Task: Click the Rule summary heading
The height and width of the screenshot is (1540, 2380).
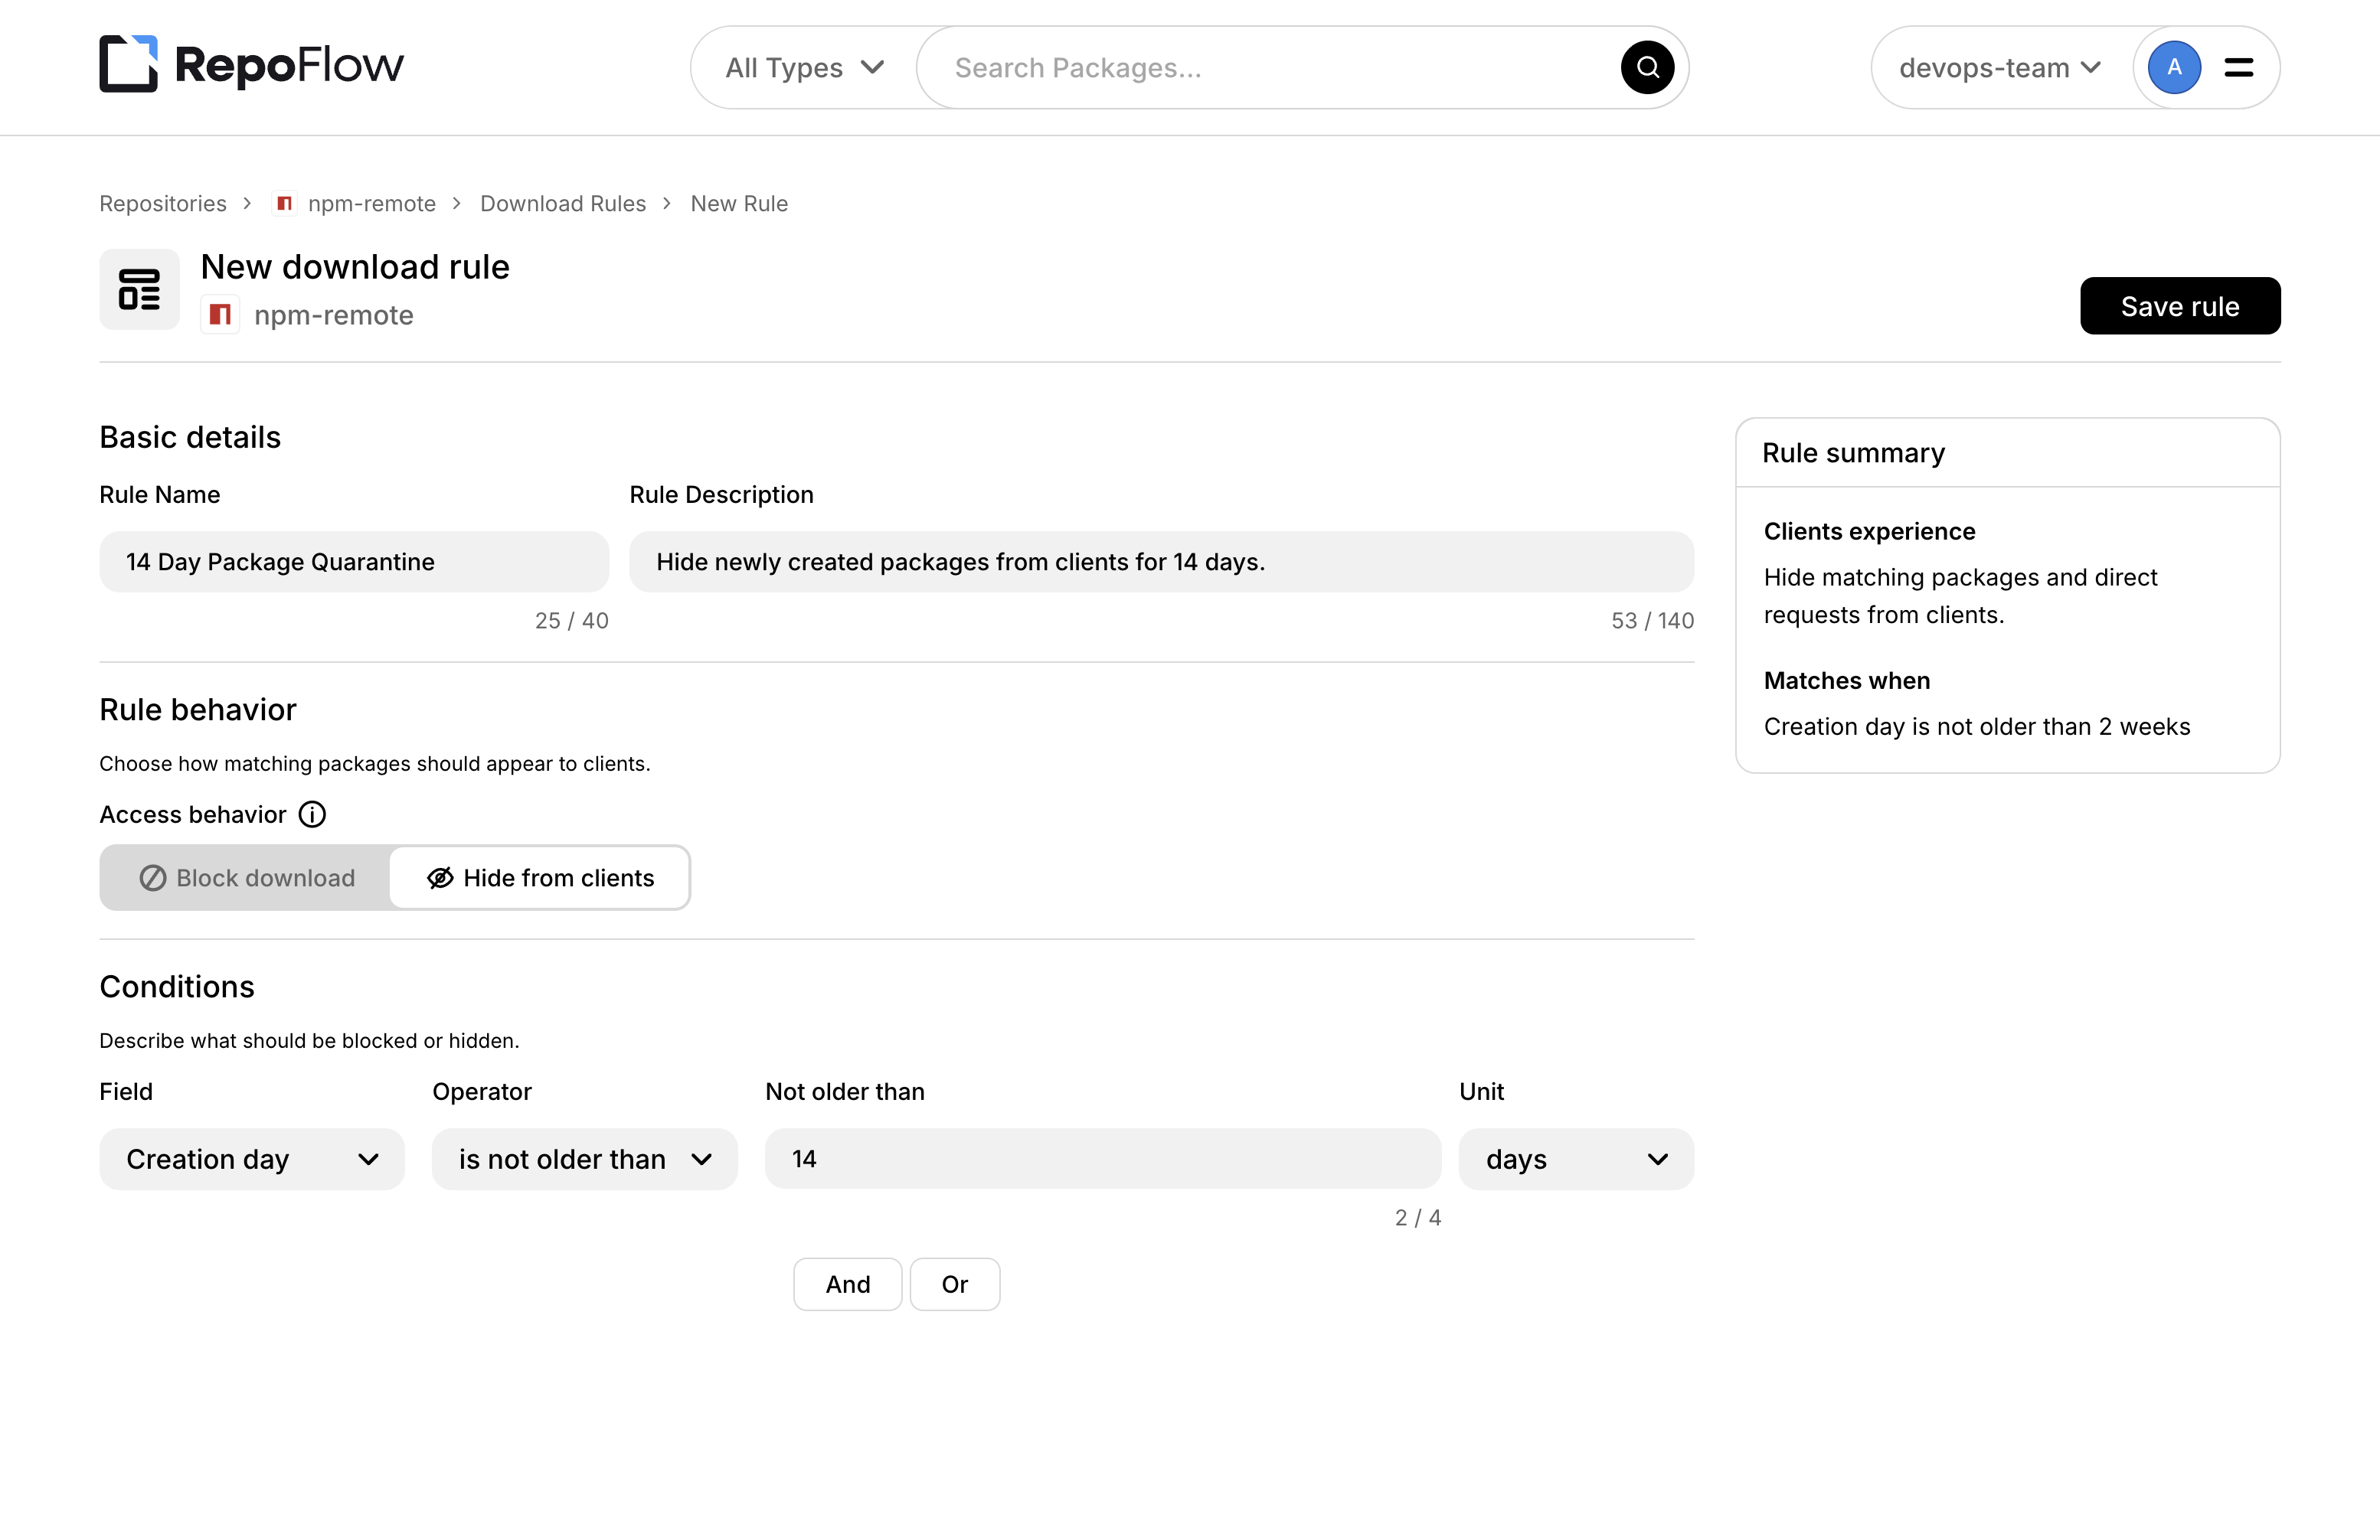Action: pyautogui.click(x=1853, y=452)
